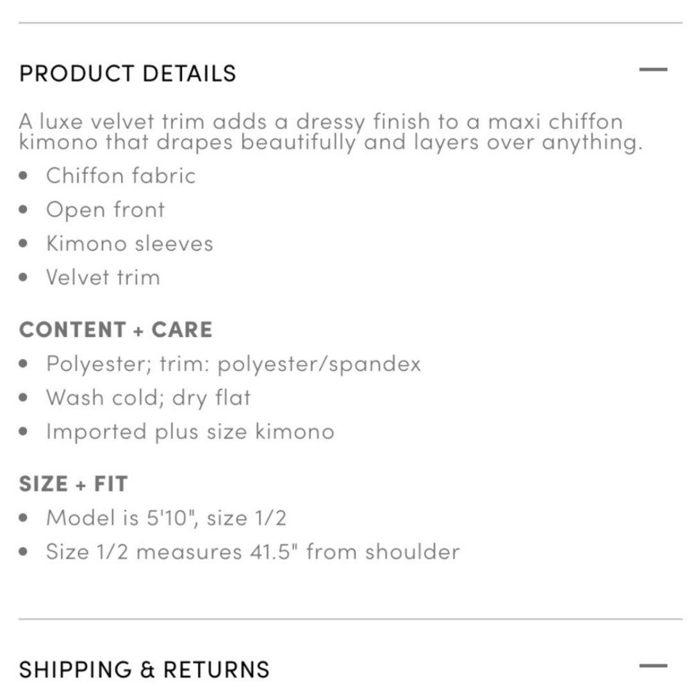
Task: Click the bullet dot beside 'Wash cold; dry flat'
Action: pyautogui.click(x=24, y=398)
